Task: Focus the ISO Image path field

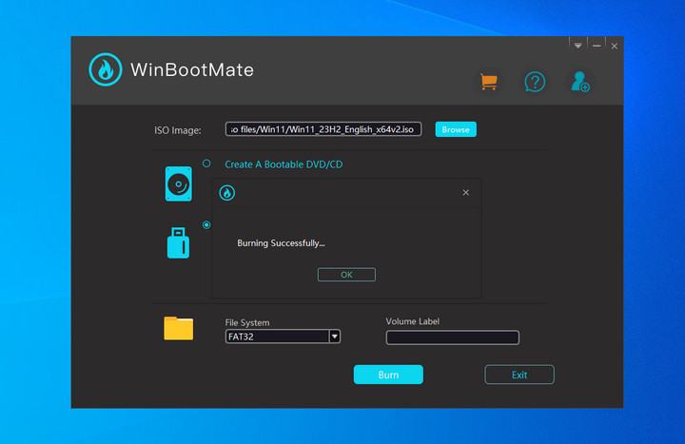Action: 323,129
